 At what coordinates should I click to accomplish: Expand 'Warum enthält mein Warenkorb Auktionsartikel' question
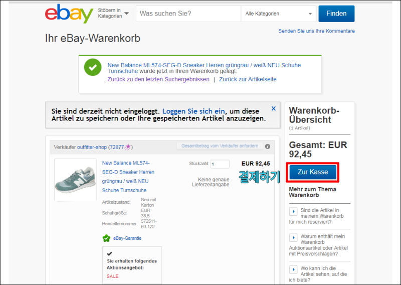pyautogui.click(x=293, y=238)
